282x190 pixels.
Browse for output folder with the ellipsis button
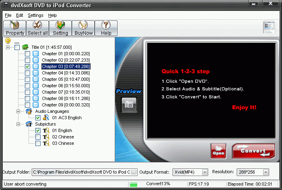coord(134,172)
